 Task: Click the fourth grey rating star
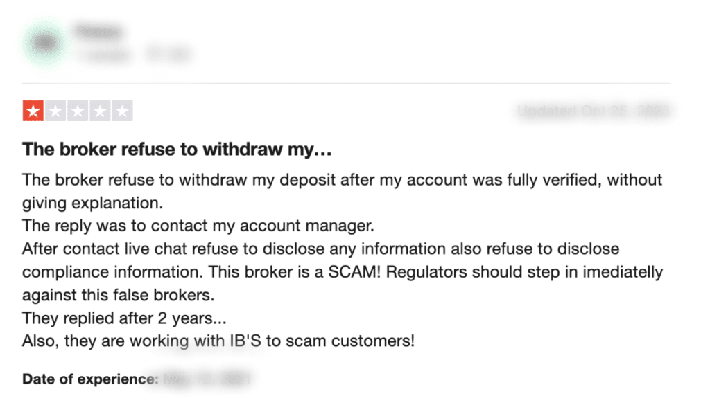pos(100,111)
